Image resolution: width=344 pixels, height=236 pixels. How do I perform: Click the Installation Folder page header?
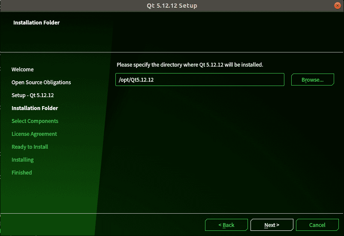tap(36, 22)
